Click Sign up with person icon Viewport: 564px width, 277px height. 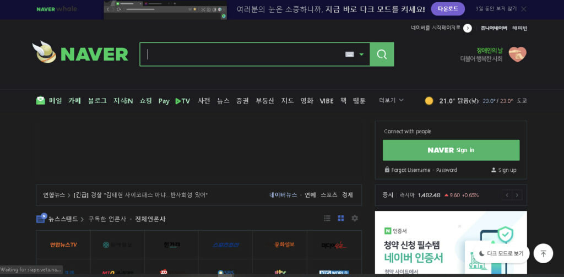[x=503, y=170]
